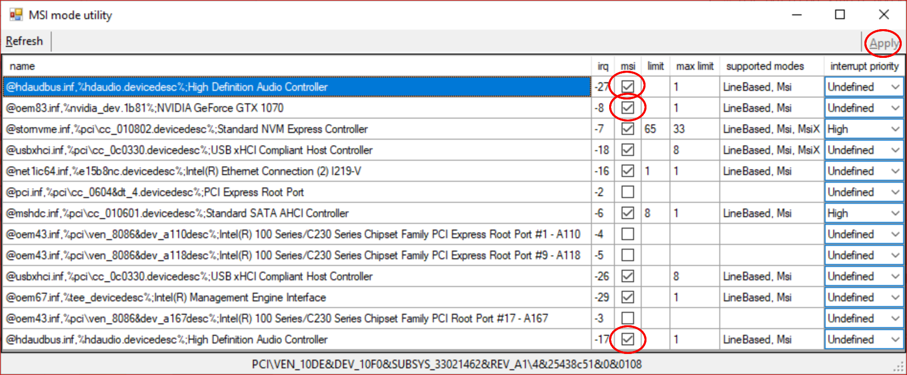Click the Apply button
This screenshot has height=375, width=907.
coord(884,44)
